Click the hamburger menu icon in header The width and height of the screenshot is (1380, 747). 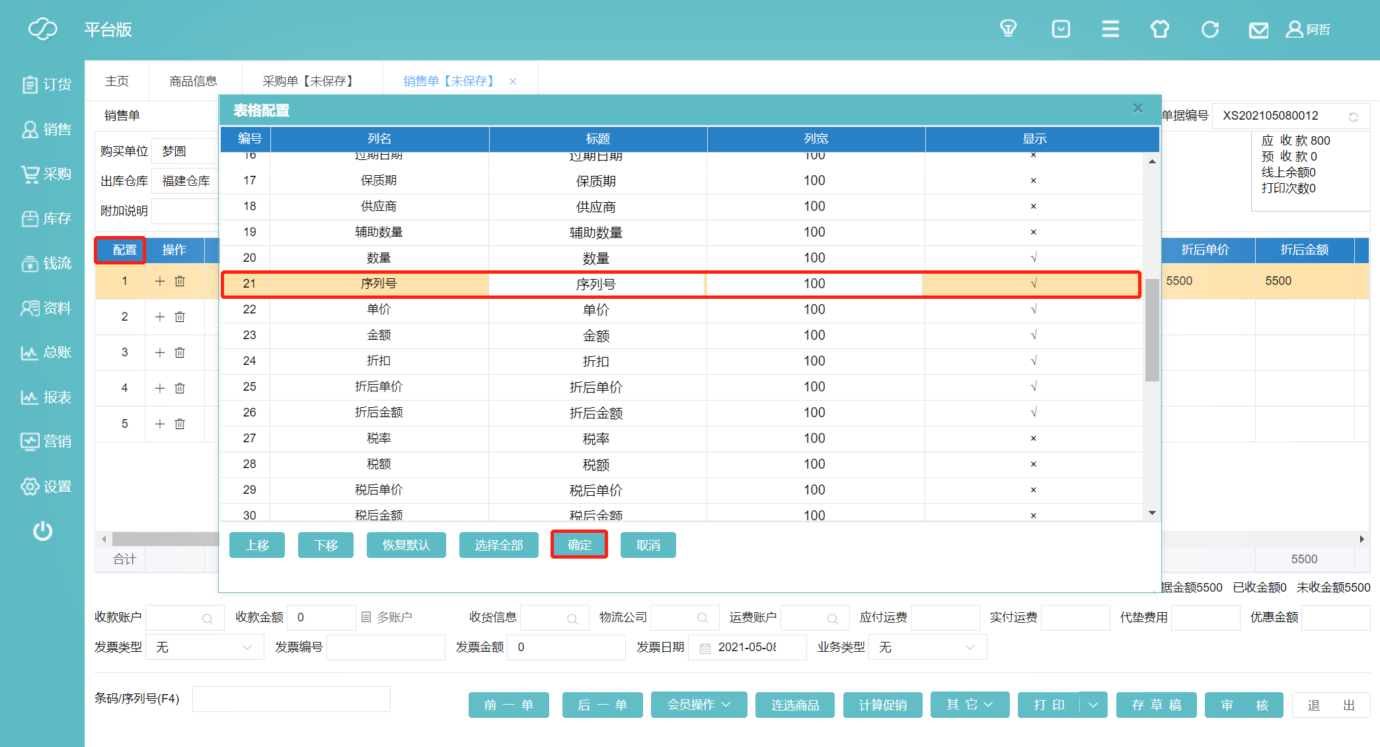click(1110, 29)
